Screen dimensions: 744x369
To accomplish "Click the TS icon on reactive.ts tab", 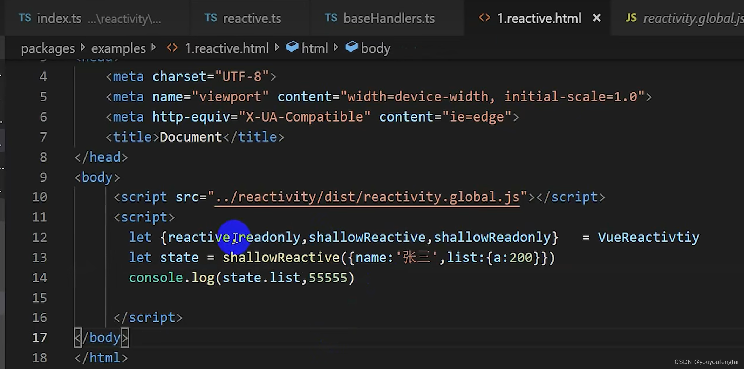I will (211, 18).
